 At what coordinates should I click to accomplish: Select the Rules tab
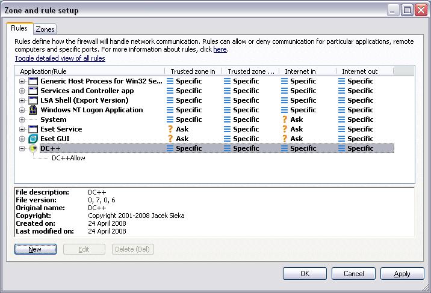19,28
